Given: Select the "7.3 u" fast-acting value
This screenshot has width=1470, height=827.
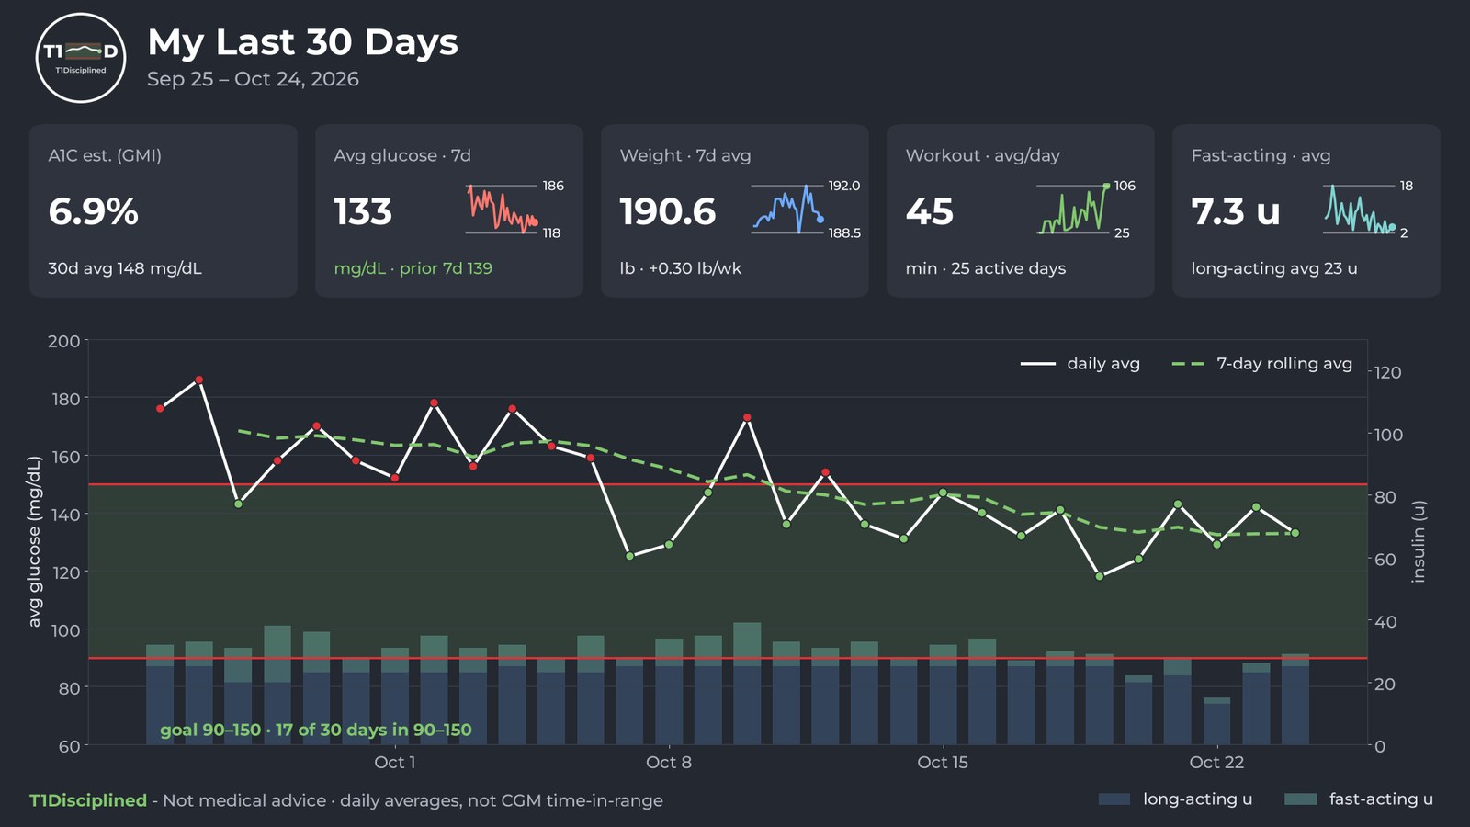Looking at the screenshot, I should click(x=1236, y=211).
